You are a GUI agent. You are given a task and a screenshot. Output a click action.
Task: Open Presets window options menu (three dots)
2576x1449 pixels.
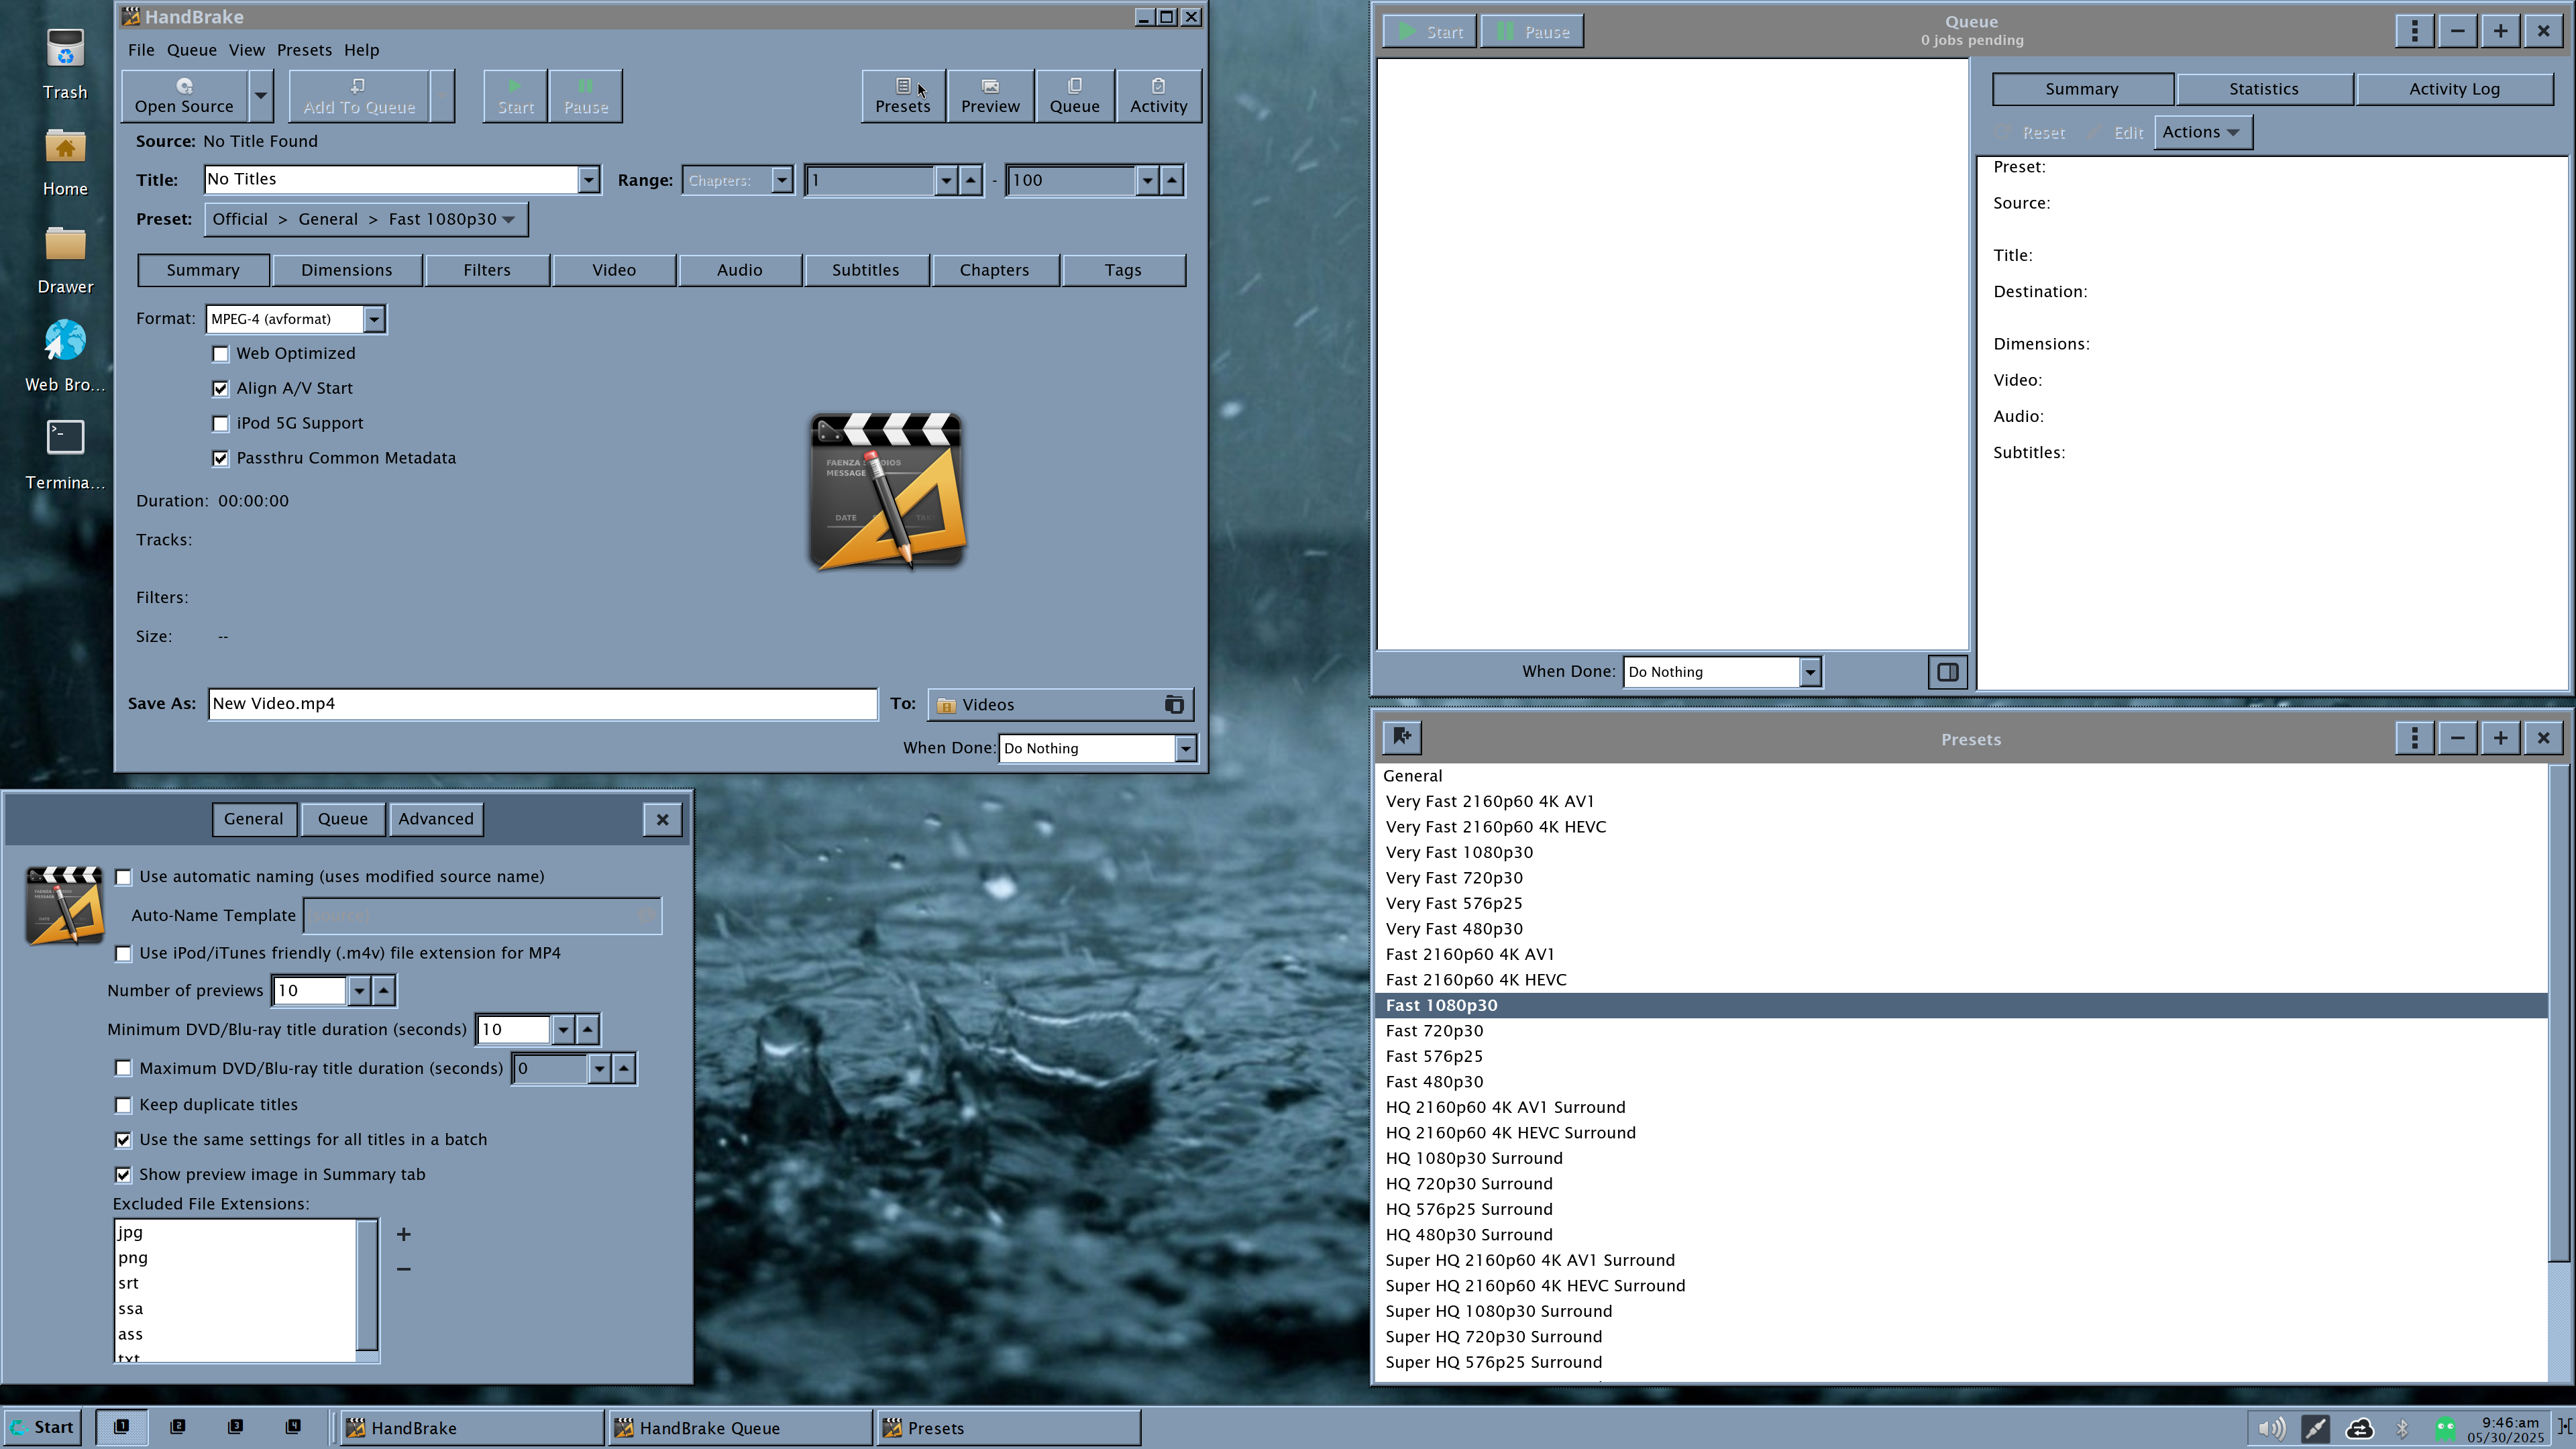2414,738
